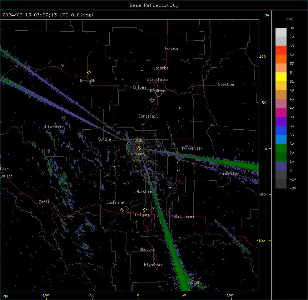Click the white caret marker below Ponoka

coord(131,52)
